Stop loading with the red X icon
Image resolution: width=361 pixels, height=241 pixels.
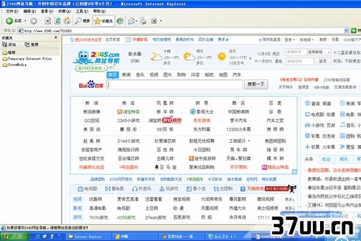(48, 21)
